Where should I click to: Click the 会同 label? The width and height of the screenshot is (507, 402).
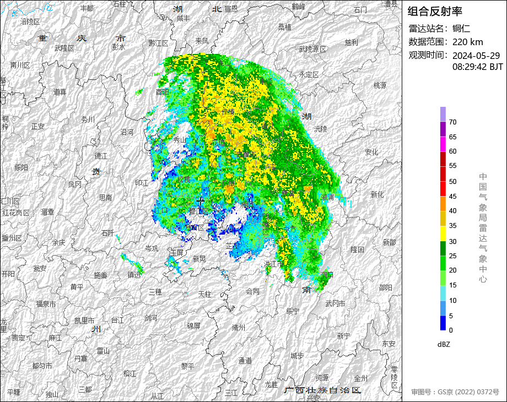tap(252, 291)
